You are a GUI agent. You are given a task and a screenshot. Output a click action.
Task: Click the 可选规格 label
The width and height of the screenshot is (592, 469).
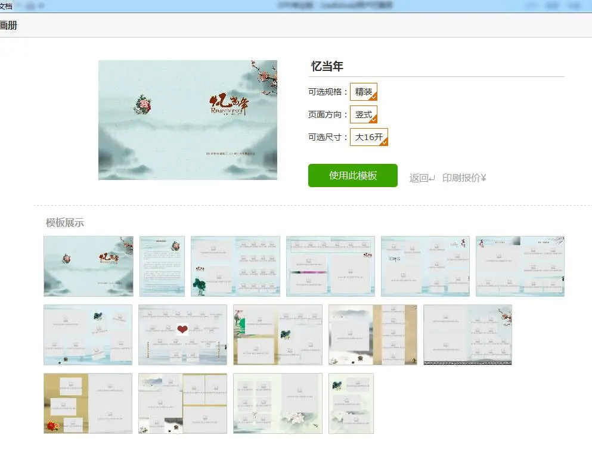327,92
